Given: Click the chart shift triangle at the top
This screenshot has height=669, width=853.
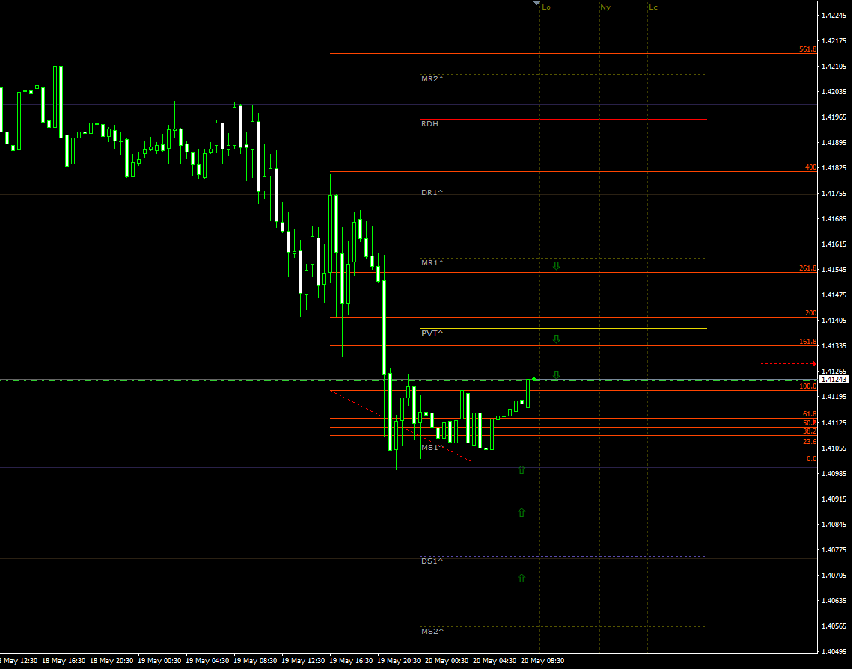Looking at the screenshot, I should click(536, 4).
